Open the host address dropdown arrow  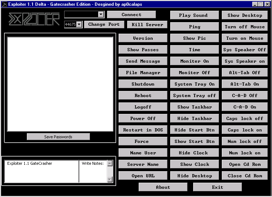[x=101, y=14]
